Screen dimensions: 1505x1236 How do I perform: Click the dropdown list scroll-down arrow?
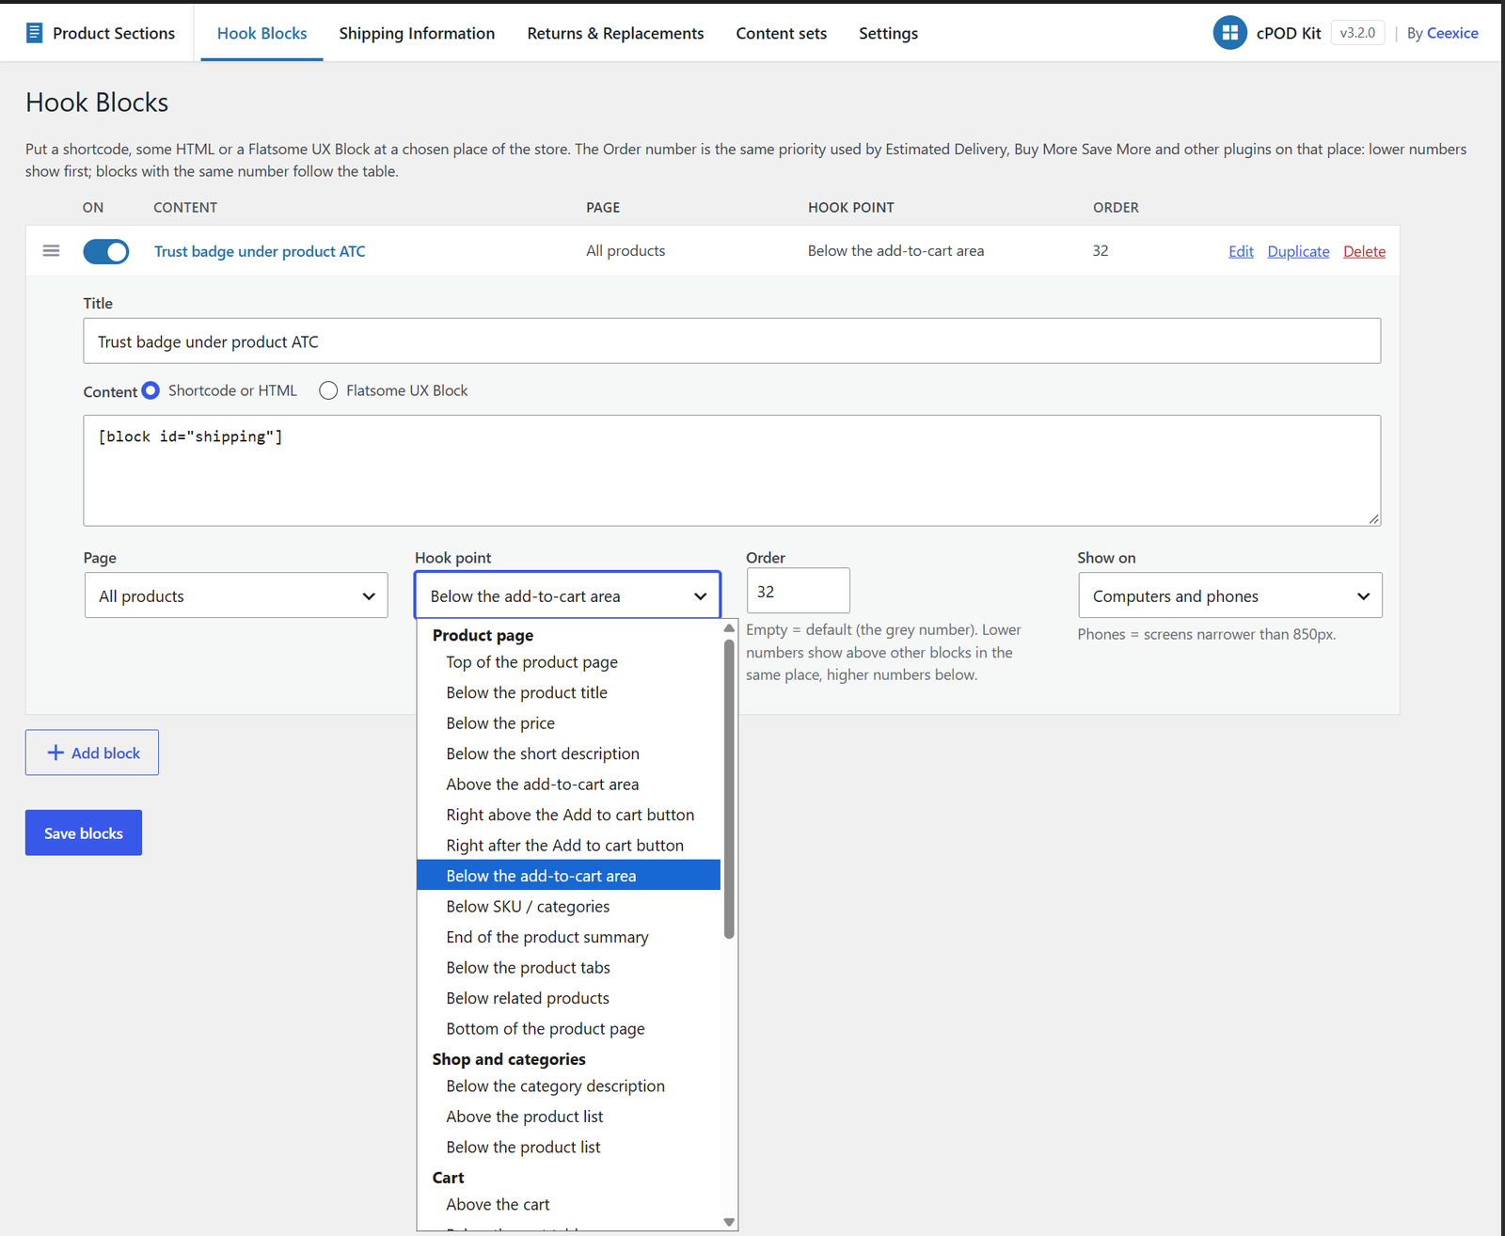(729, 1222)
